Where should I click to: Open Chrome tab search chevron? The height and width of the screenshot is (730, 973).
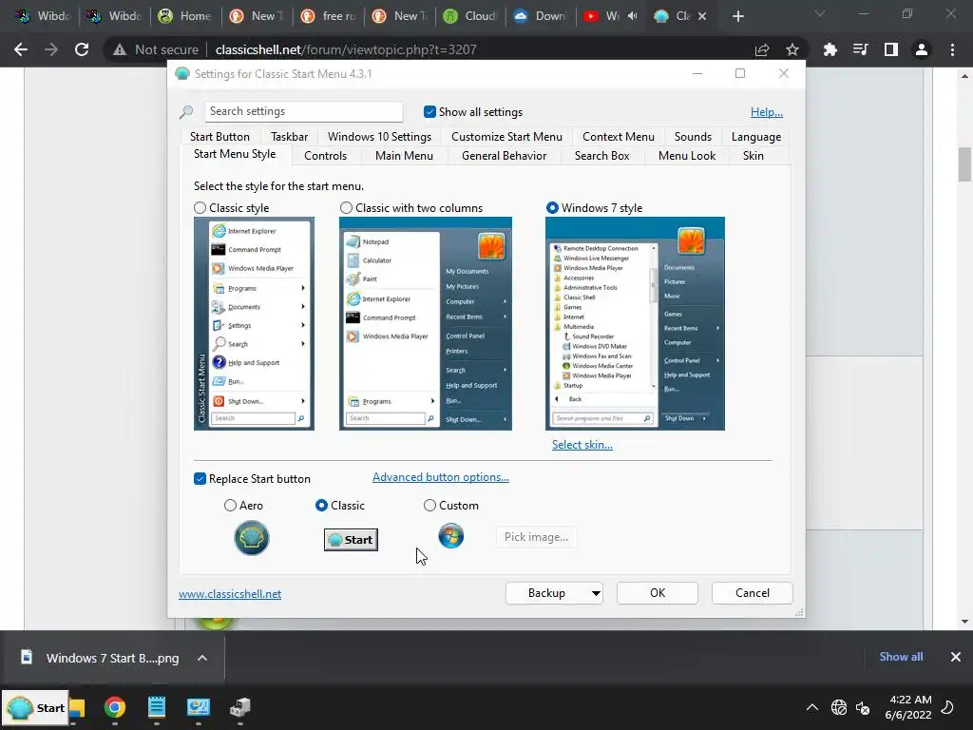(820, 13)
